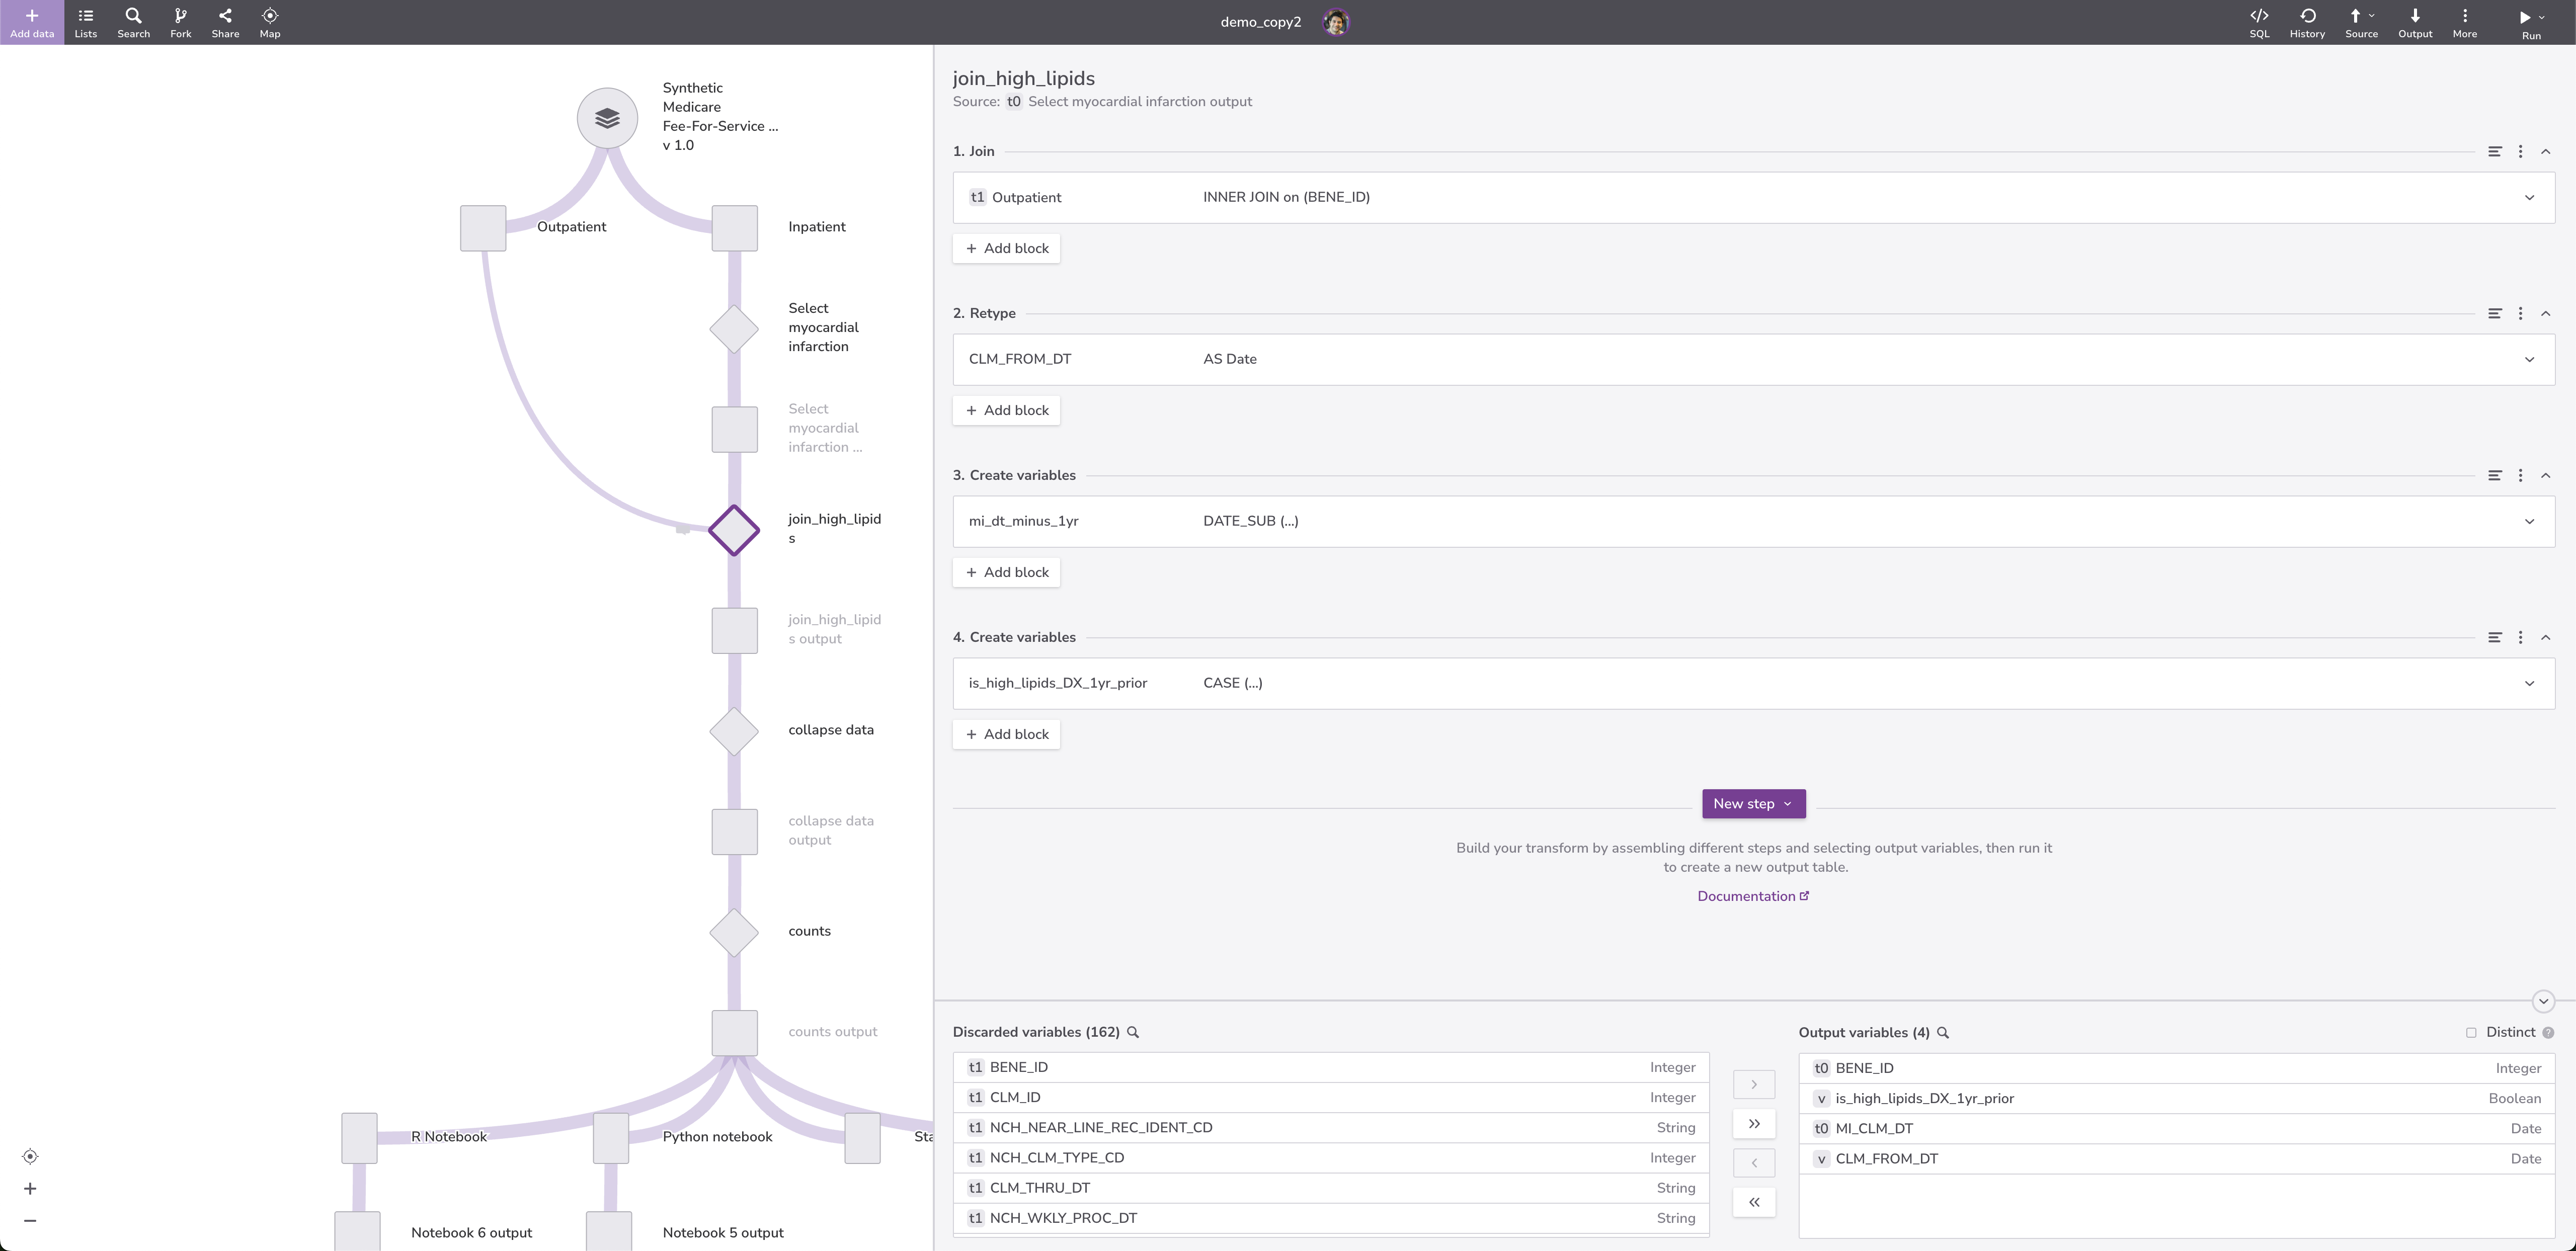Click the Share icon in toolbar
This screenshot has height=1251, width=2576.
click(x=225, y=22)
